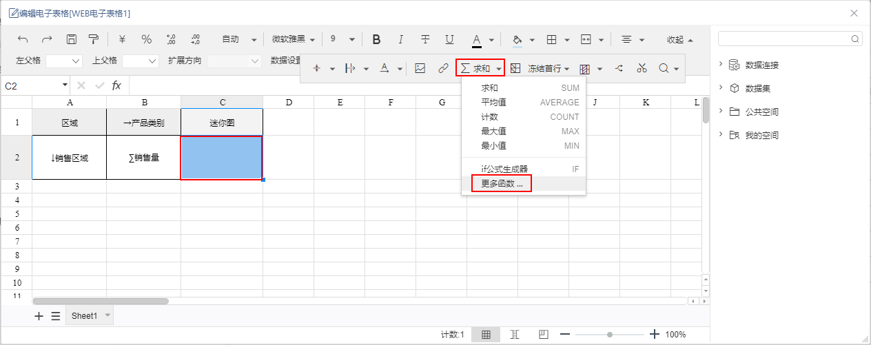Screen dimensions: 871x345
Task: Save the spreadsheet with the disk icon
Action: [71, 39]
